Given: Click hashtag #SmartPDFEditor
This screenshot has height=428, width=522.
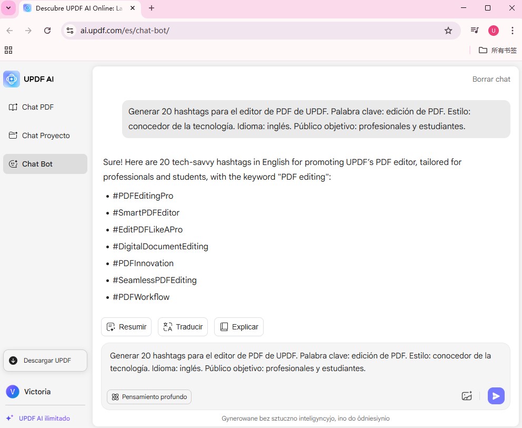Looking at the screenshot, I should 146,212.
